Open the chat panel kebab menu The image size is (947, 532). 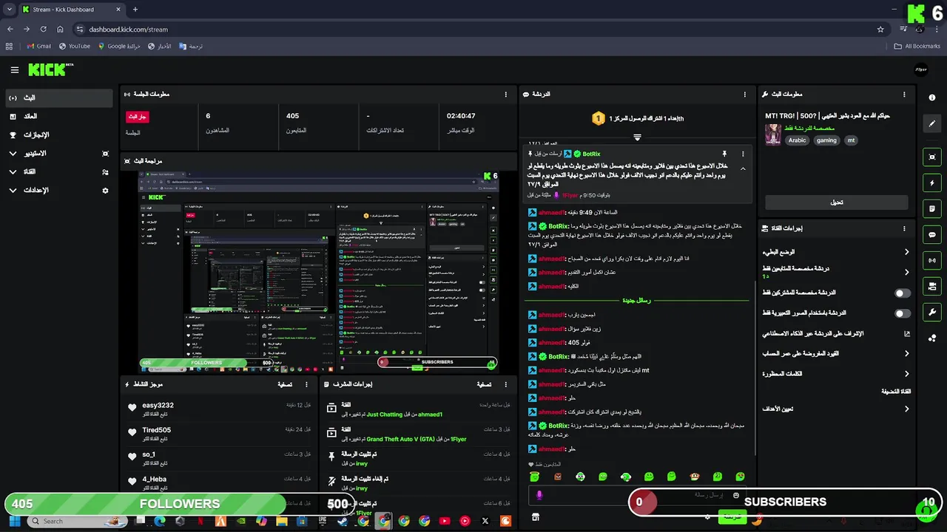745,95
